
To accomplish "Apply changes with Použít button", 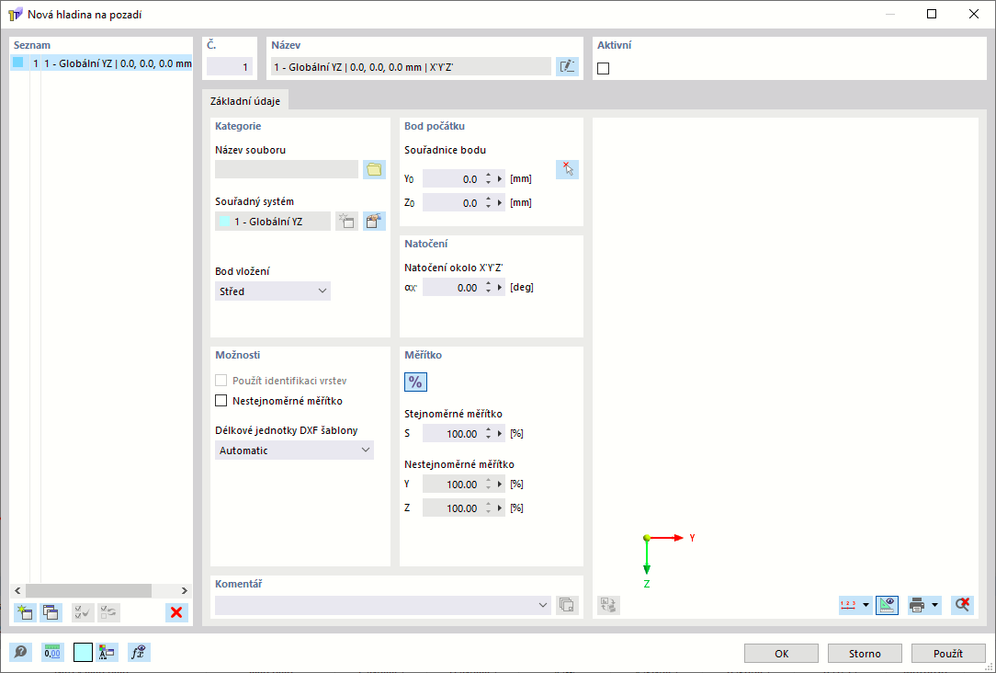I will tap(947, 654).
